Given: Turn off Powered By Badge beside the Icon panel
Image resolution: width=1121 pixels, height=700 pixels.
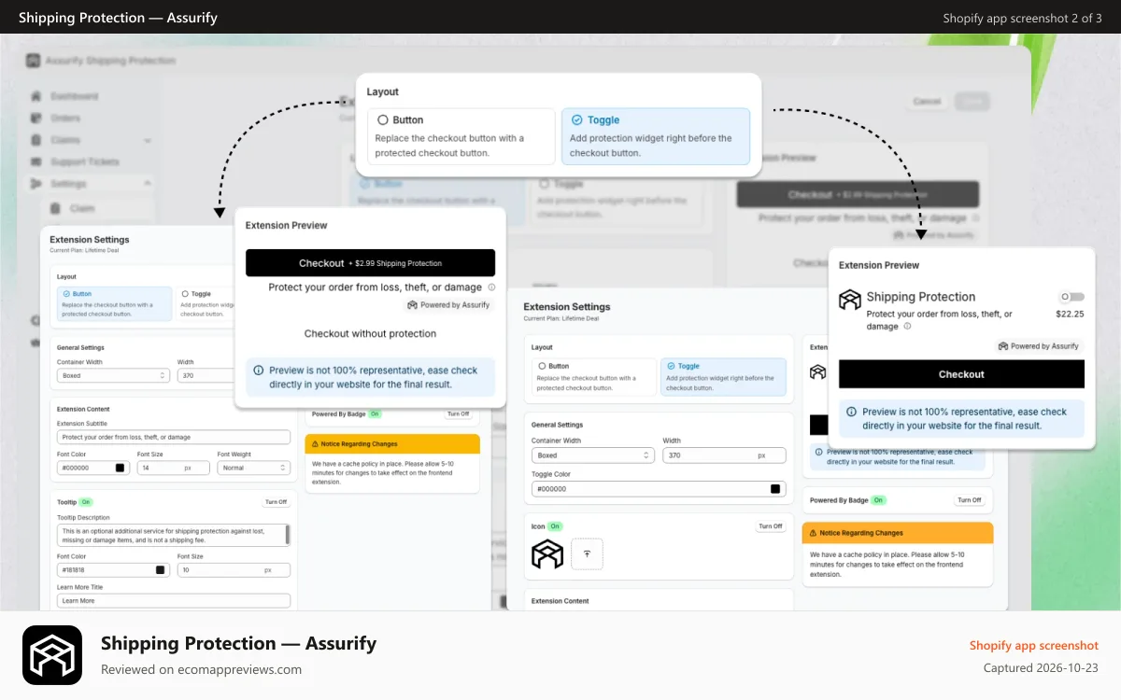Looking at the screenshot, I should point(970,500).
